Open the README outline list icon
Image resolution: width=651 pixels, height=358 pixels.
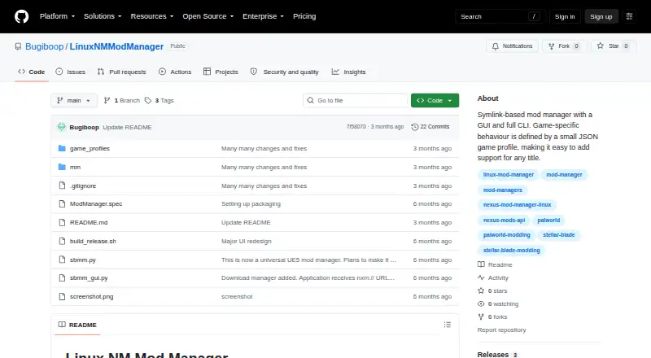[x=447, y=325]
